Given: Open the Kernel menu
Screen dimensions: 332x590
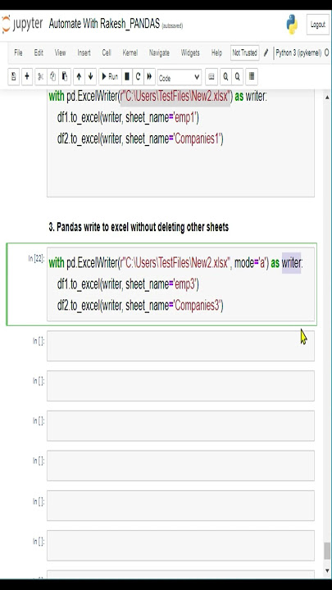Looking at the screenshot, I should click(x=130, y=53).
